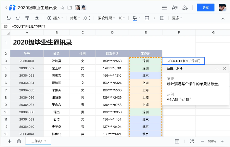The image size is (230, 147).
Task: Click the blue 分享 share button
Action: (206, 7)
